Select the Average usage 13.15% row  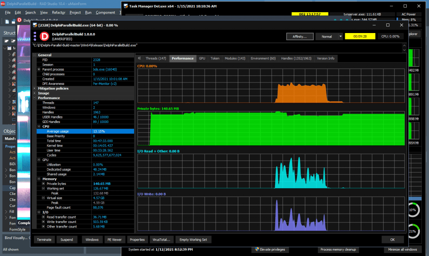pos(85,131)
